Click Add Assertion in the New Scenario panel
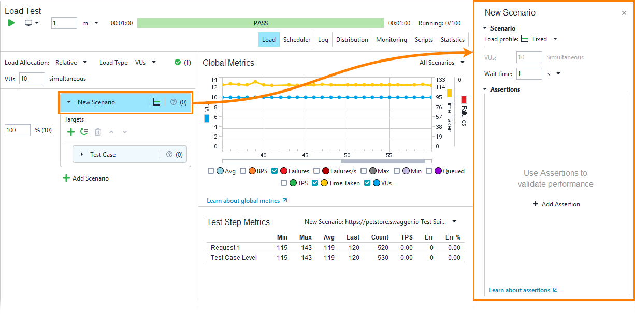Screen dimensions: 635x314 (x=556, y=204)
